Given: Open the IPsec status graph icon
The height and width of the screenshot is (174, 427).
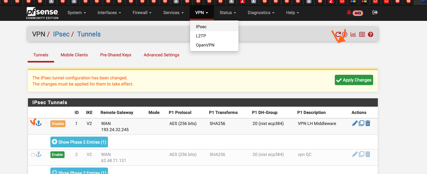Looking at the screenshot, I should [x=353, y=34].
